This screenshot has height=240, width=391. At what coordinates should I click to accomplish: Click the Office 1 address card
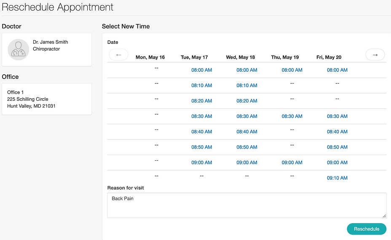46,99
